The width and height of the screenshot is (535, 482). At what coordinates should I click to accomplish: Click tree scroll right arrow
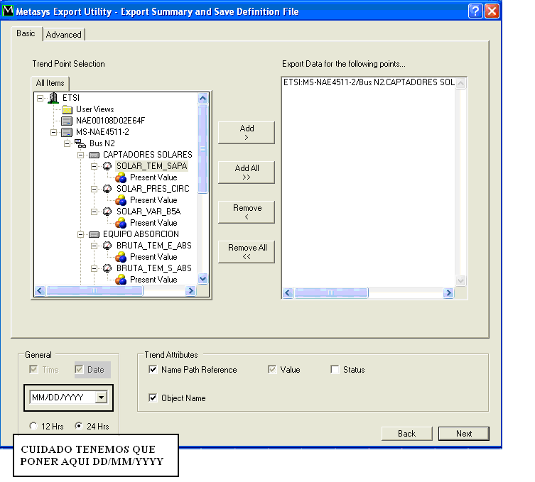pyautogui.click(x=190, y=291)
